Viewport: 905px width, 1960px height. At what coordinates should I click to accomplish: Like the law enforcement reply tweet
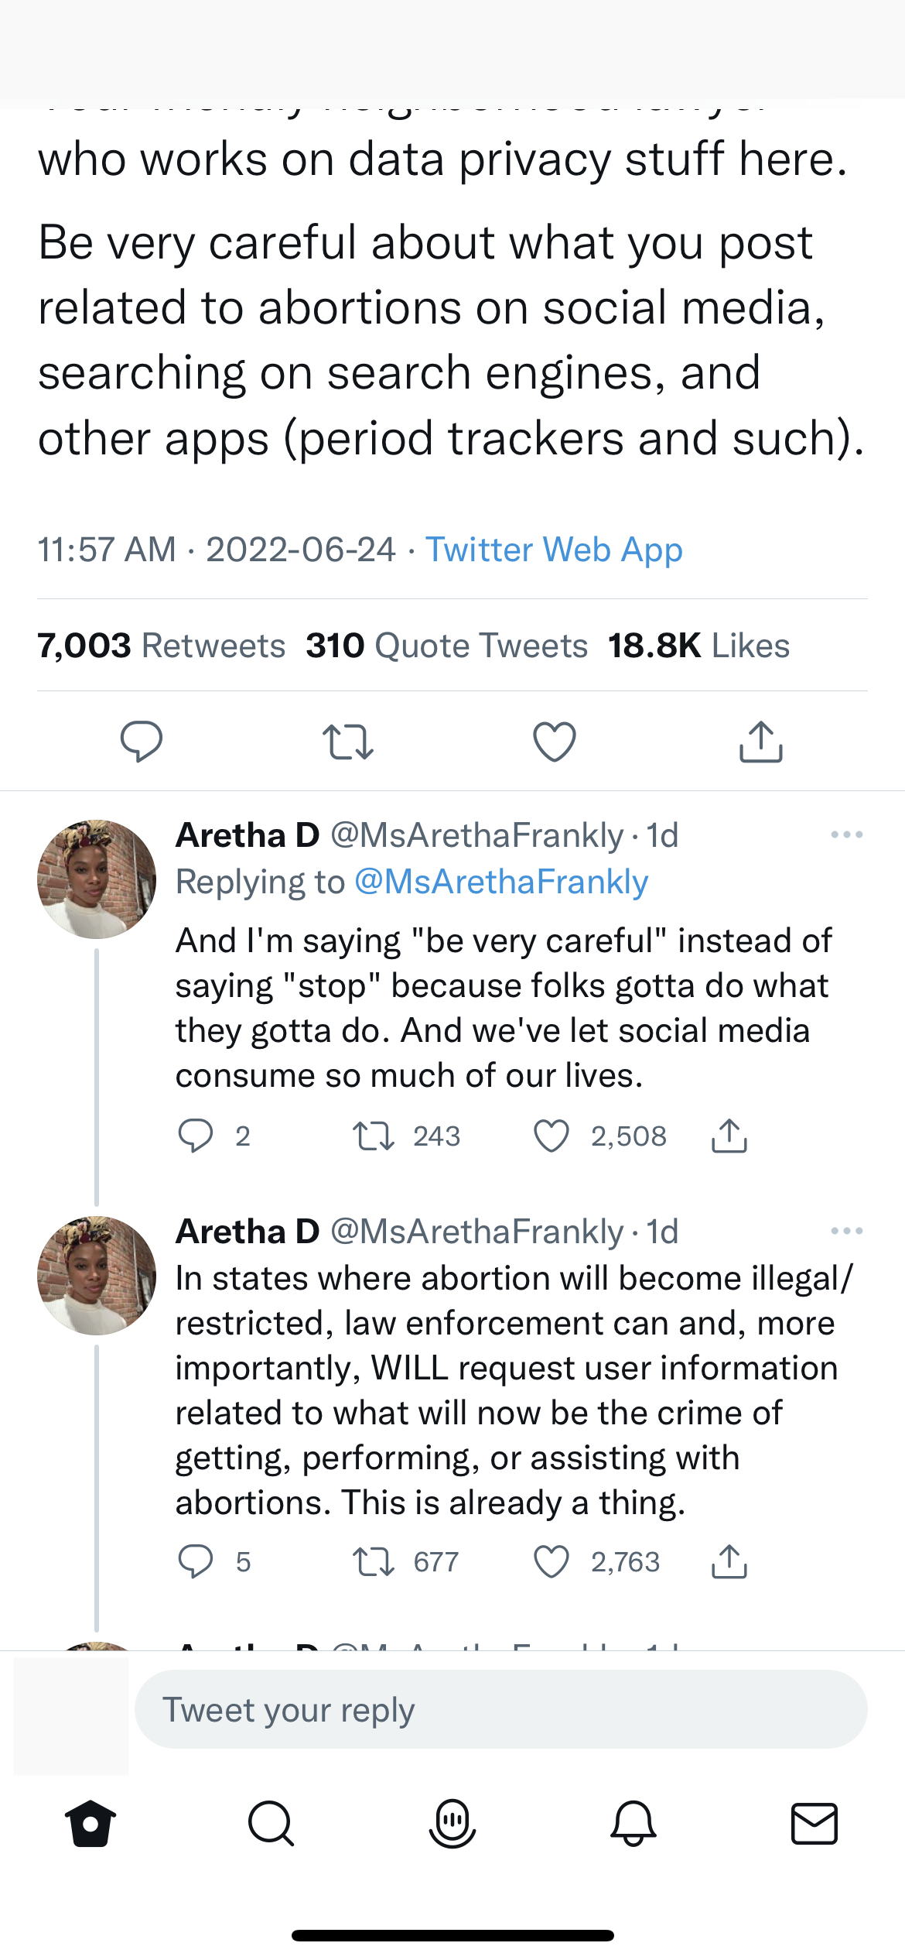tap(552, 1562)
